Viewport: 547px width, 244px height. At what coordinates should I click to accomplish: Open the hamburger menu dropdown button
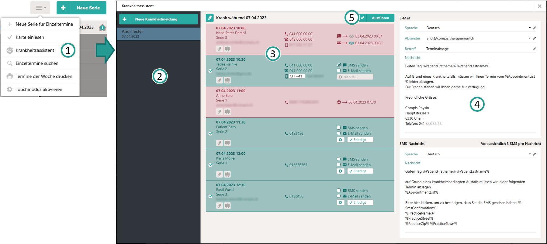click(40, 8)
